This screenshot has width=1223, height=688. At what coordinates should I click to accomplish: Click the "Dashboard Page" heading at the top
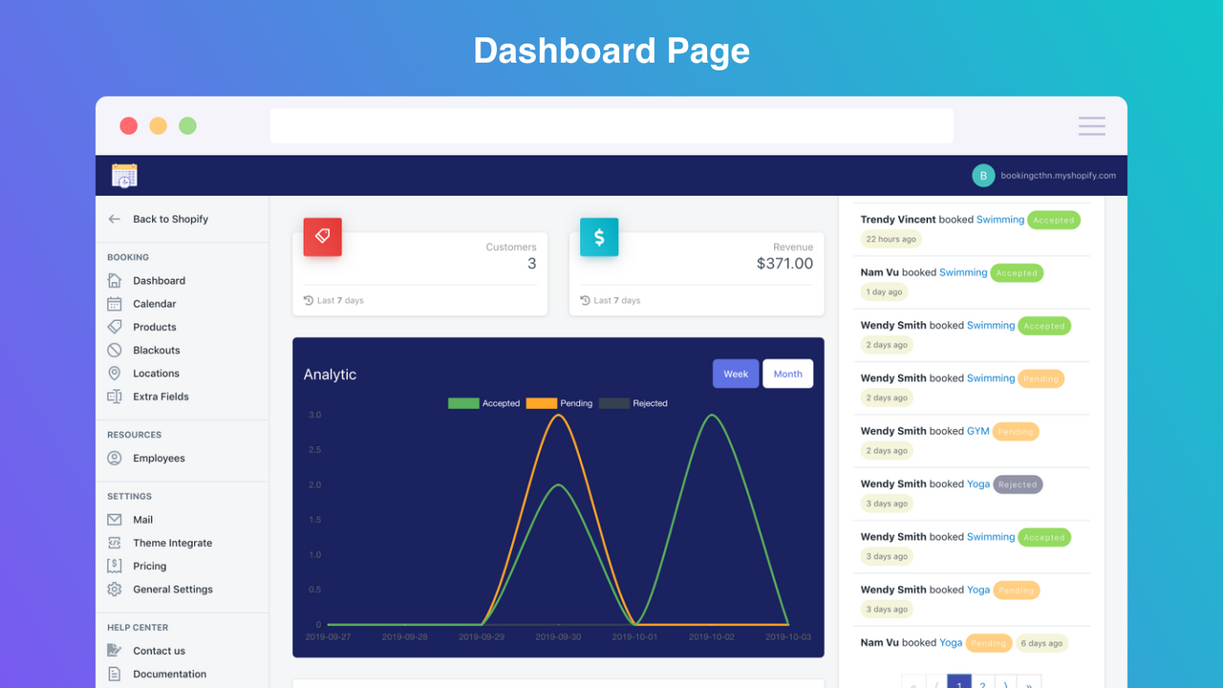click(x=611, y=51)
